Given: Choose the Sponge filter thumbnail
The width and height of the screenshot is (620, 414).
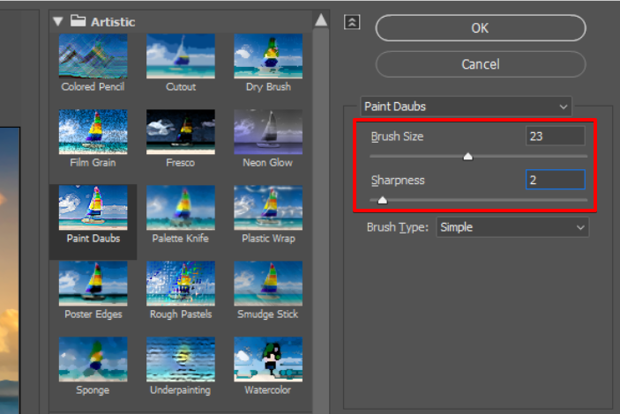Looking at the screenshot, I should [x=93, y=359].
